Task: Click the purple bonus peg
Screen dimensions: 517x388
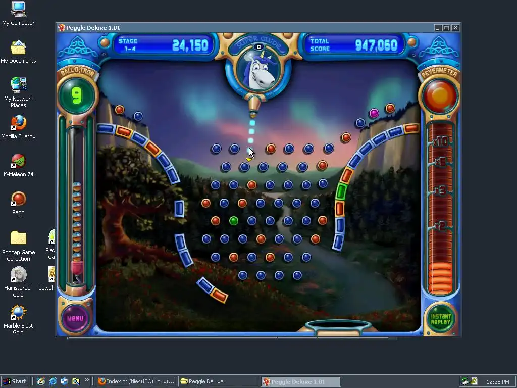Action: coord(374,114)
